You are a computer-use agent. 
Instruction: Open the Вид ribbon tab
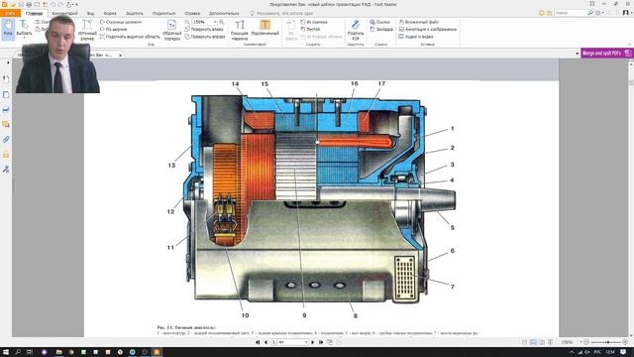pyautogui.click(x=90, y=13)
